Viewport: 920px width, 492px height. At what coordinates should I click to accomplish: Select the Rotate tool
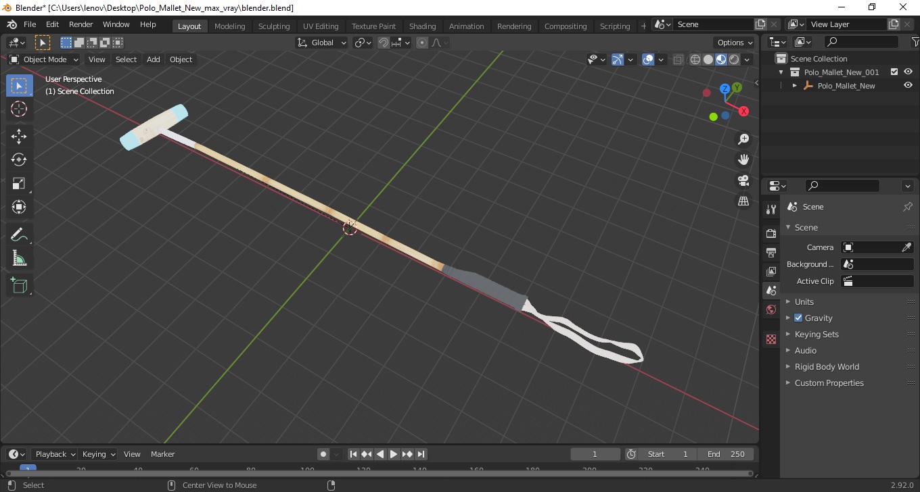tap(19, 159)
